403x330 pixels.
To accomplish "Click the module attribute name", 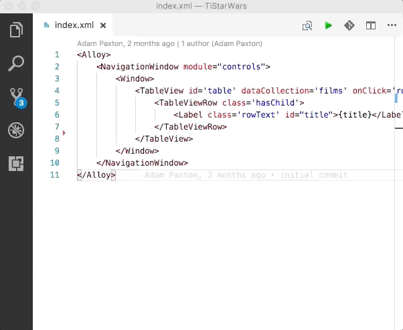I will tap(197, 67).
